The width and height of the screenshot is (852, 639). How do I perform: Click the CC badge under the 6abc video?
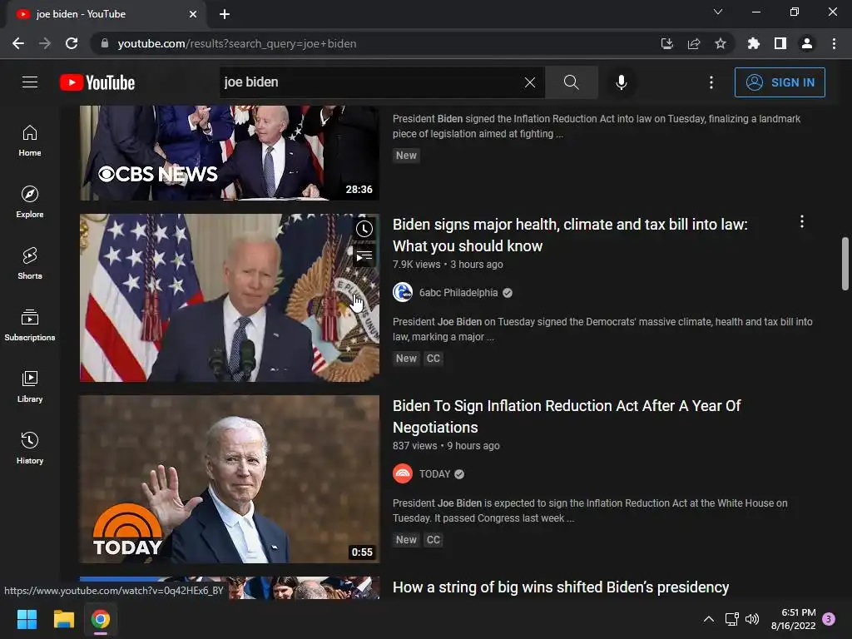tap(433, 358)
